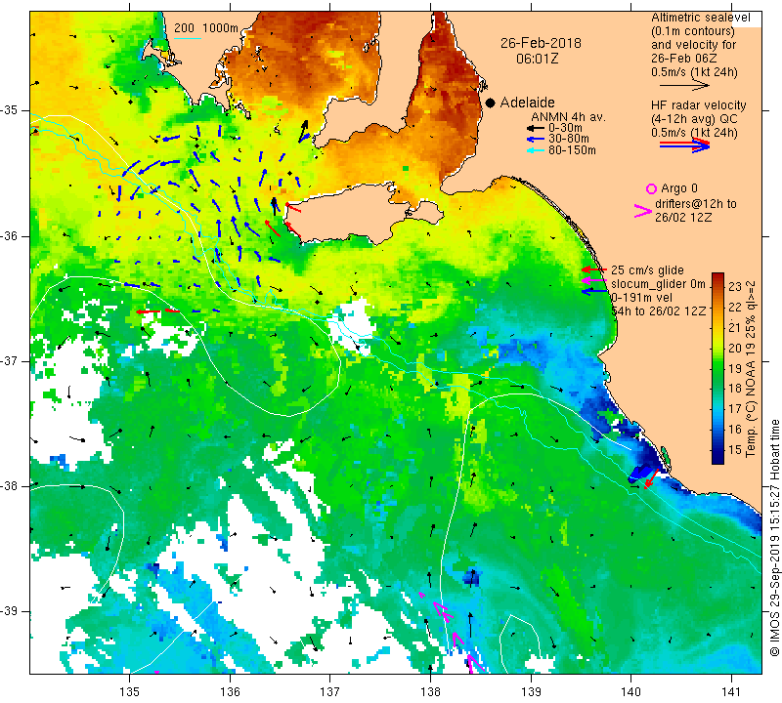This screenshot has width=782, height=703.
Task: Click the HF radar velocity legend text
Action: (x=698, y=105)
